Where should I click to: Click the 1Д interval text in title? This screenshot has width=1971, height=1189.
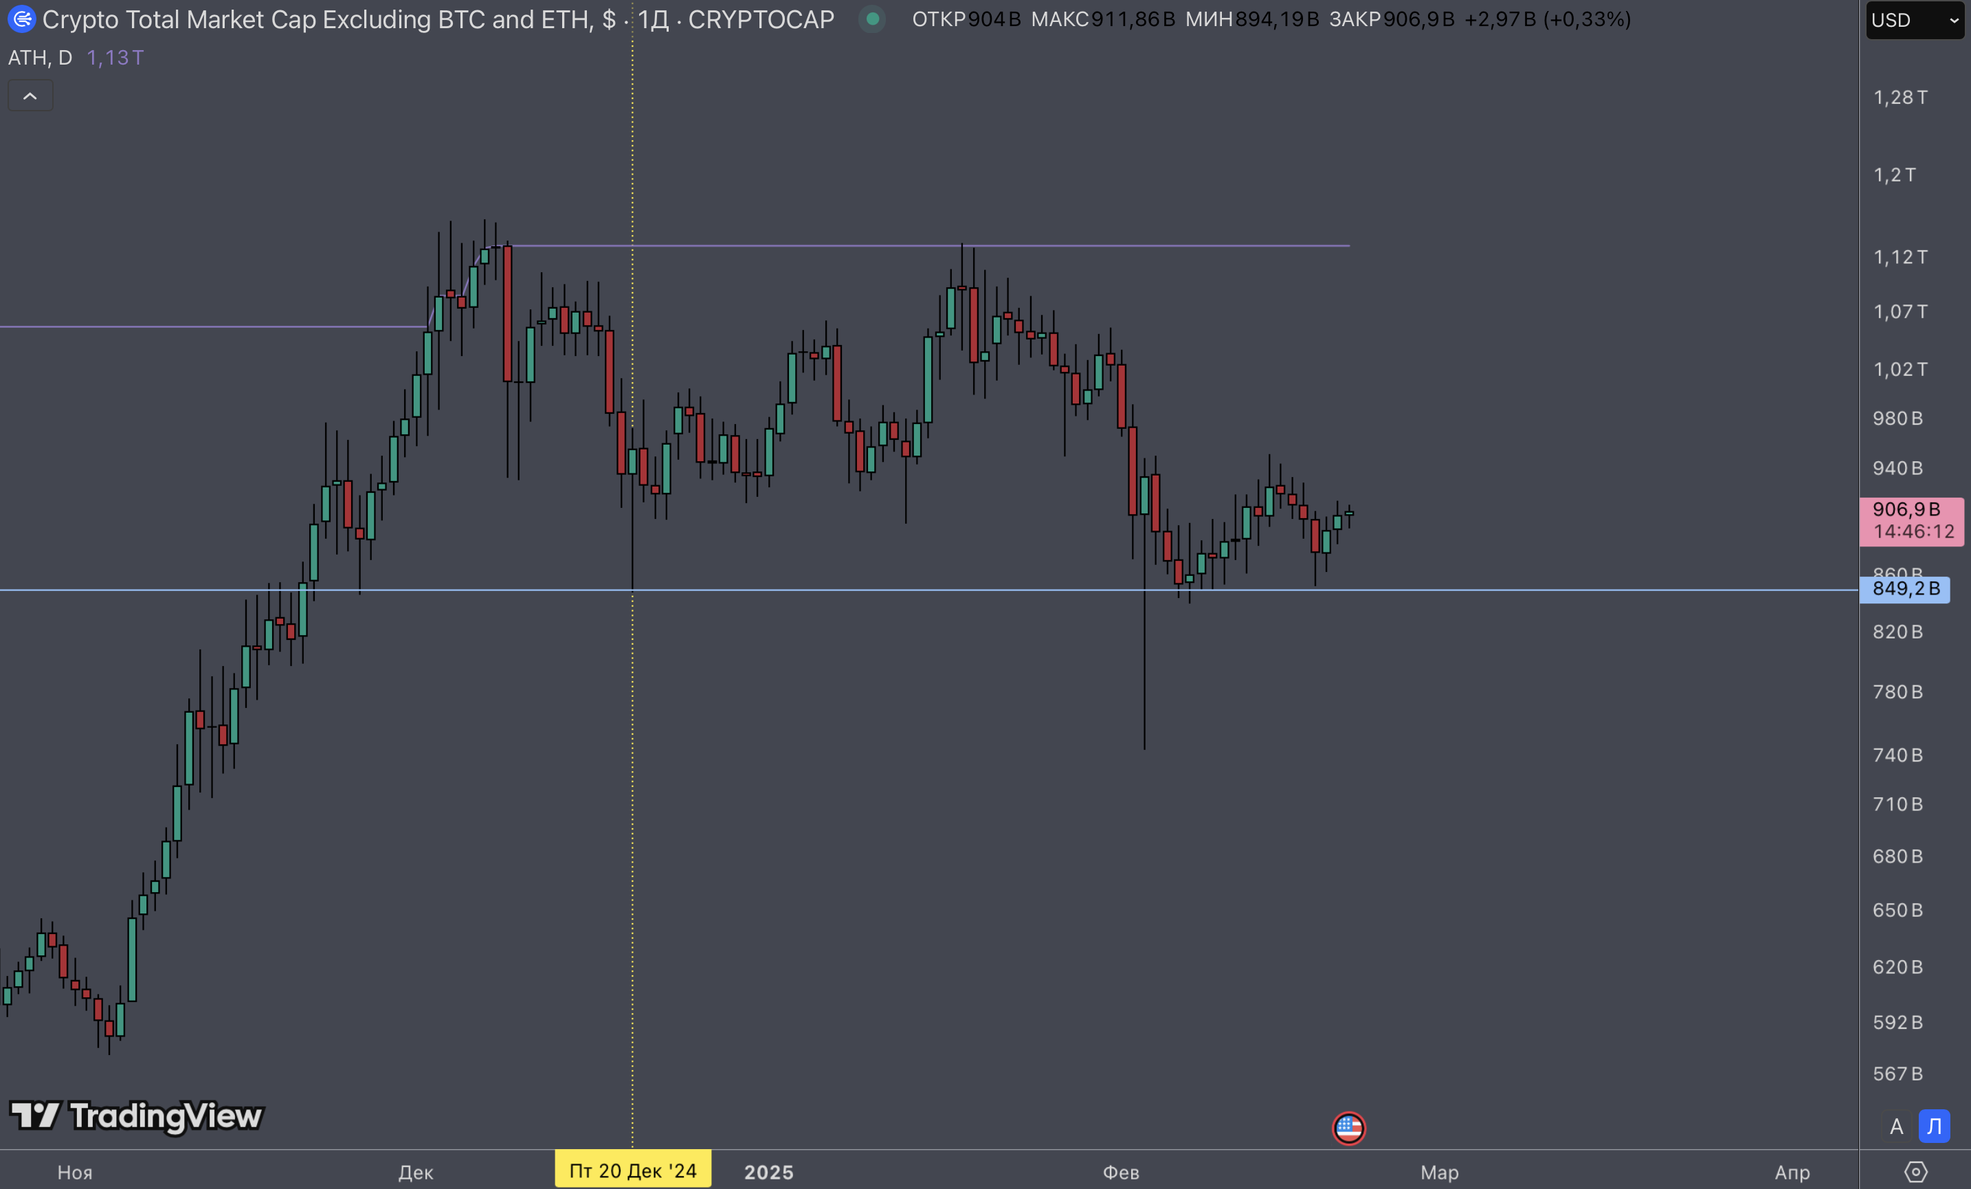click(653, 19)
